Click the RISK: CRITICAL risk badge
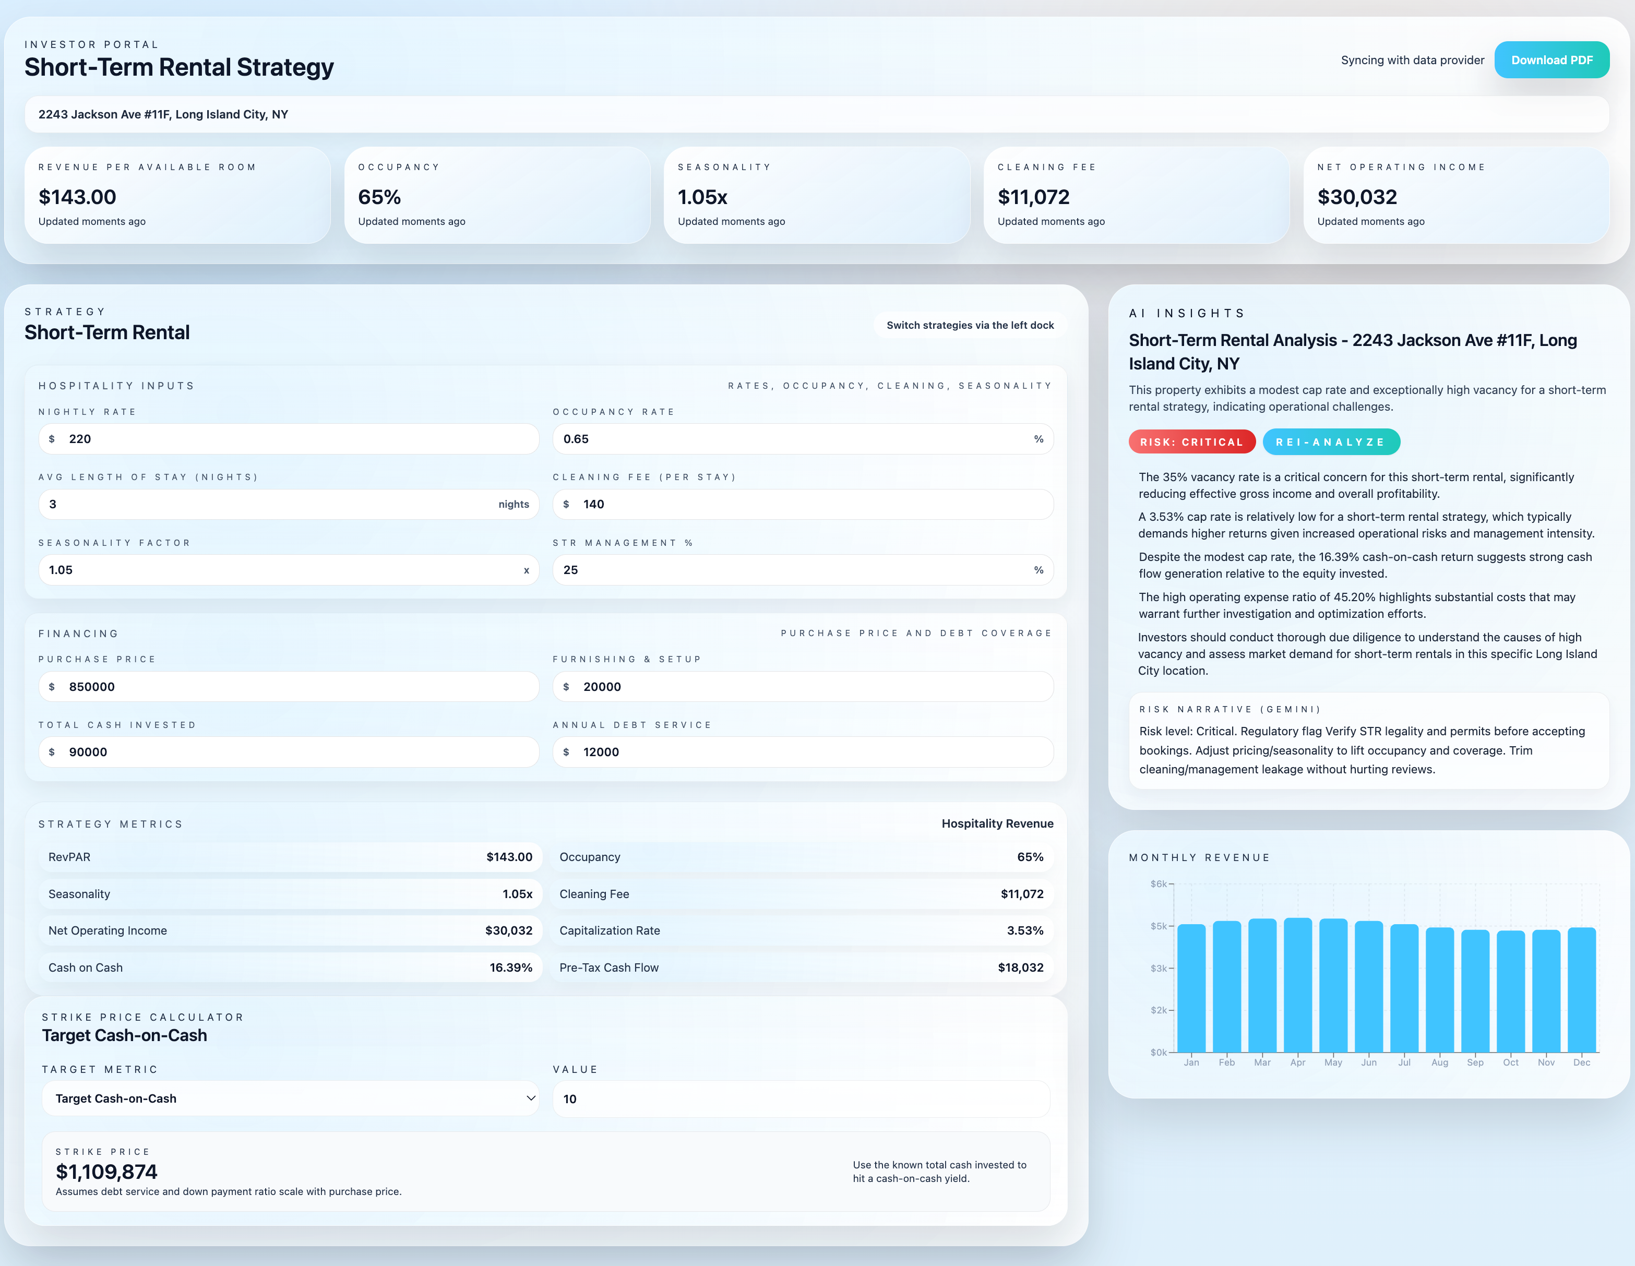This screenshot has width=1635, height=1266. [1192, 441]
